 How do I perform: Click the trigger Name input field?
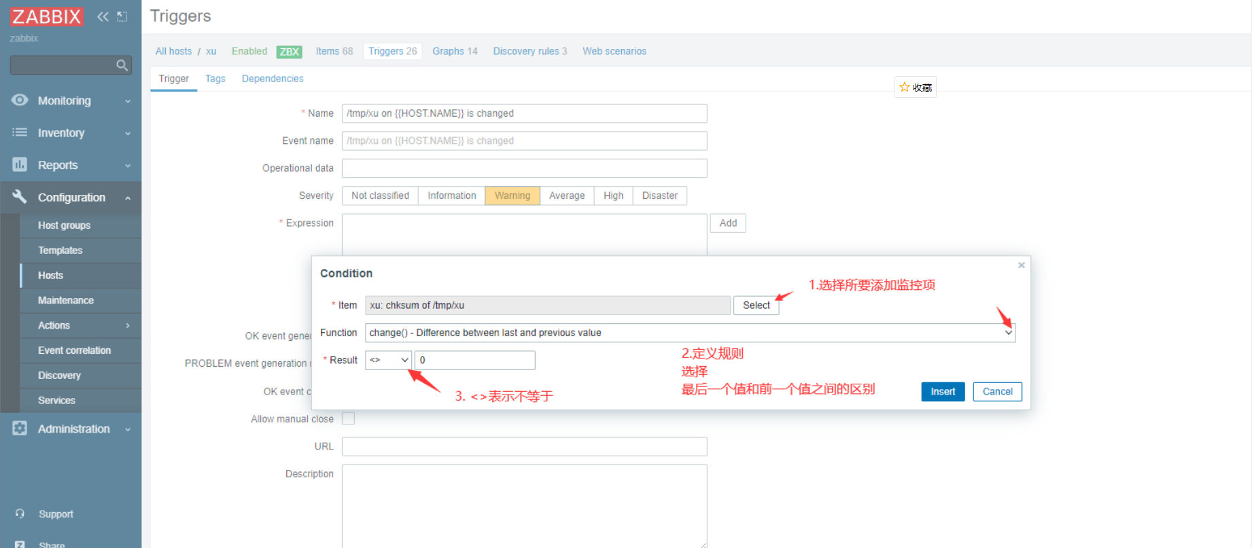coord(524,113)
